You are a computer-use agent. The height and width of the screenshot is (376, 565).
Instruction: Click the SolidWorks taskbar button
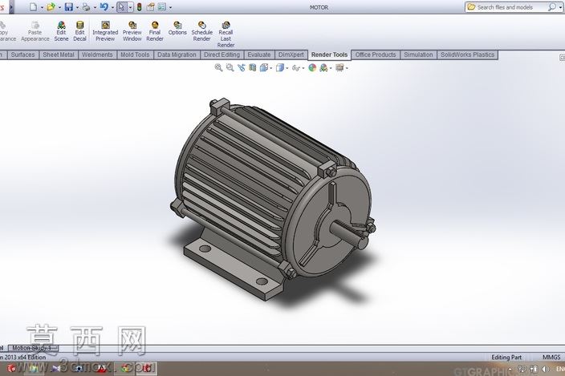[x=147, y=368]
